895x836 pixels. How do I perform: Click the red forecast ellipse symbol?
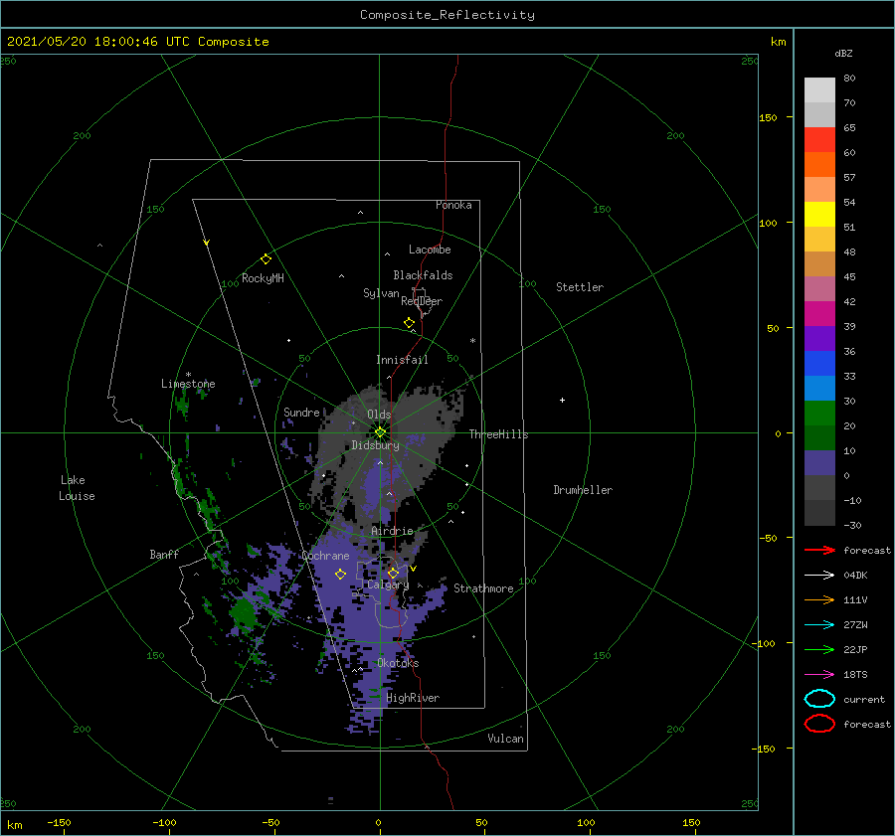click(819, 724)
